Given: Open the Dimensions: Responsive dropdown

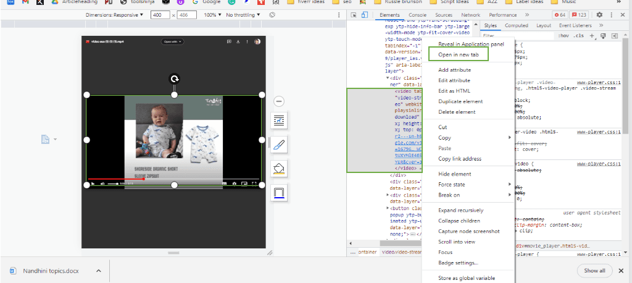Looking at the screenshot, I should (x=114, y=15).
